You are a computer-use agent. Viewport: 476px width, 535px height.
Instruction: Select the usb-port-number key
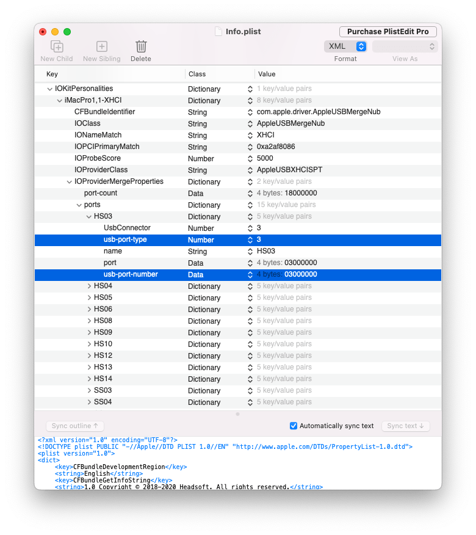click(131, 274)
